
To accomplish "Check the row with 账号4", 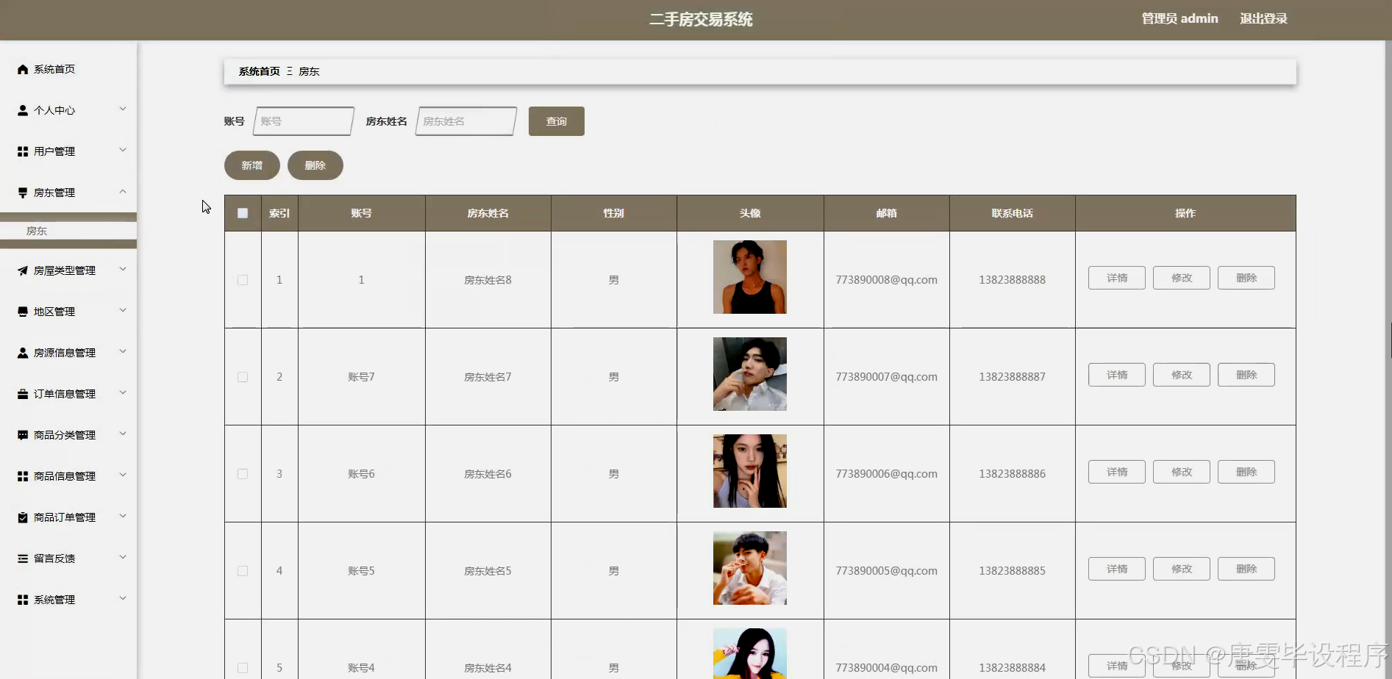I will [x=243, y=668].
